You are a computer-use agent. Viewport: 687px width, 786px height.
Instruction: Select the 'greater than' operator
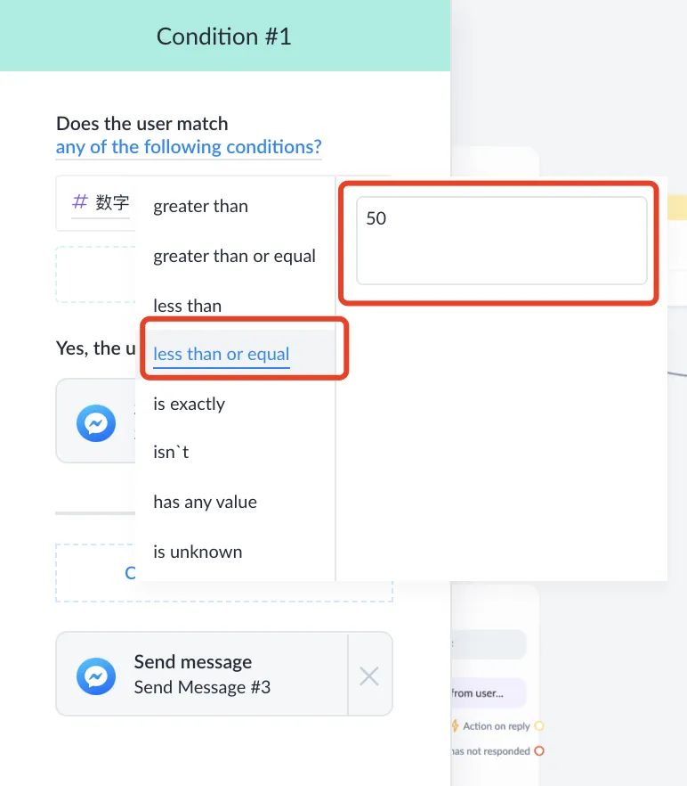[200, 206]
